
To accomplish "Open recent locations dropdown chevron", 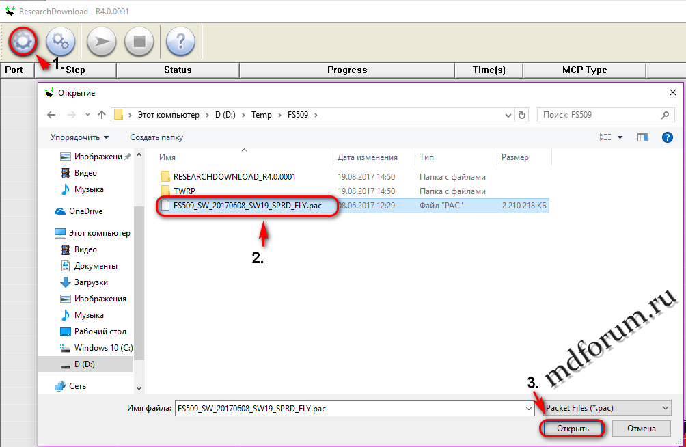I will pyautogui.click(x=87, y=115).
